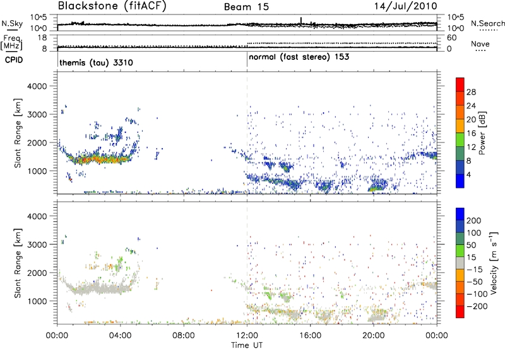Click the Power colorbar segment between 24 and 28
The height and width of the screenshot is (349, 505).
pos(460,98)
